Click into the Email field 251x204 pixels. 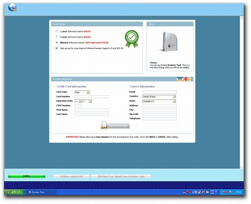[160, 92]
